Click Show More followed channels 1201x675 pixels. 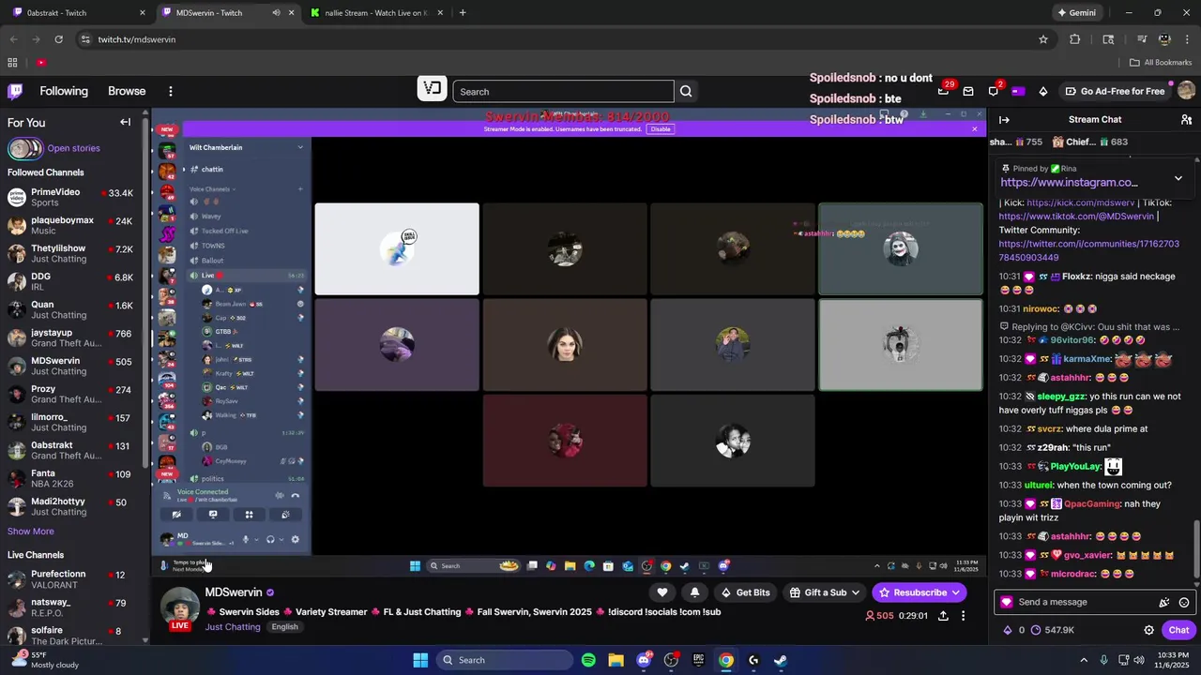coord(31,532)
